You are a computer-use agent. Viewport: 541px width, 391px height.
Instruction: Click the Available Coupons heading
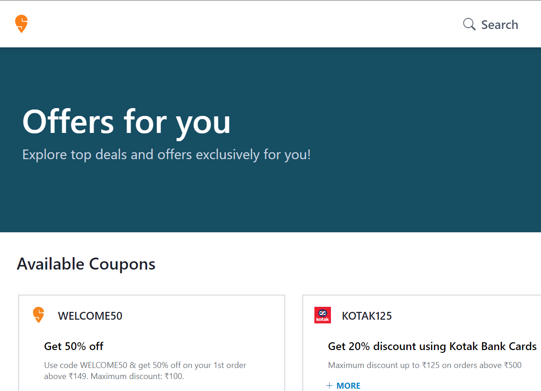[86, 264]
